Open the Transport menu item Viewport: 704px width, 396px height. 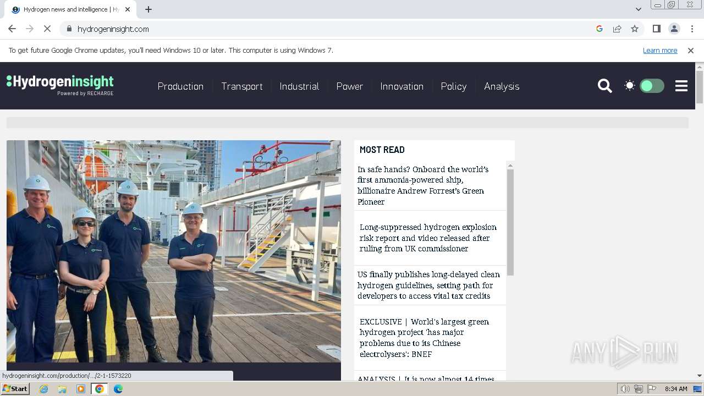point(242,86)
